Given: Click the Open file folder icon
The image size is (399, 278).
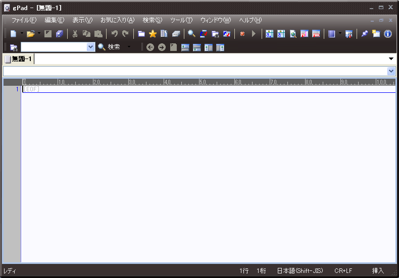Looking at the screenshot, I should [31, 34].
